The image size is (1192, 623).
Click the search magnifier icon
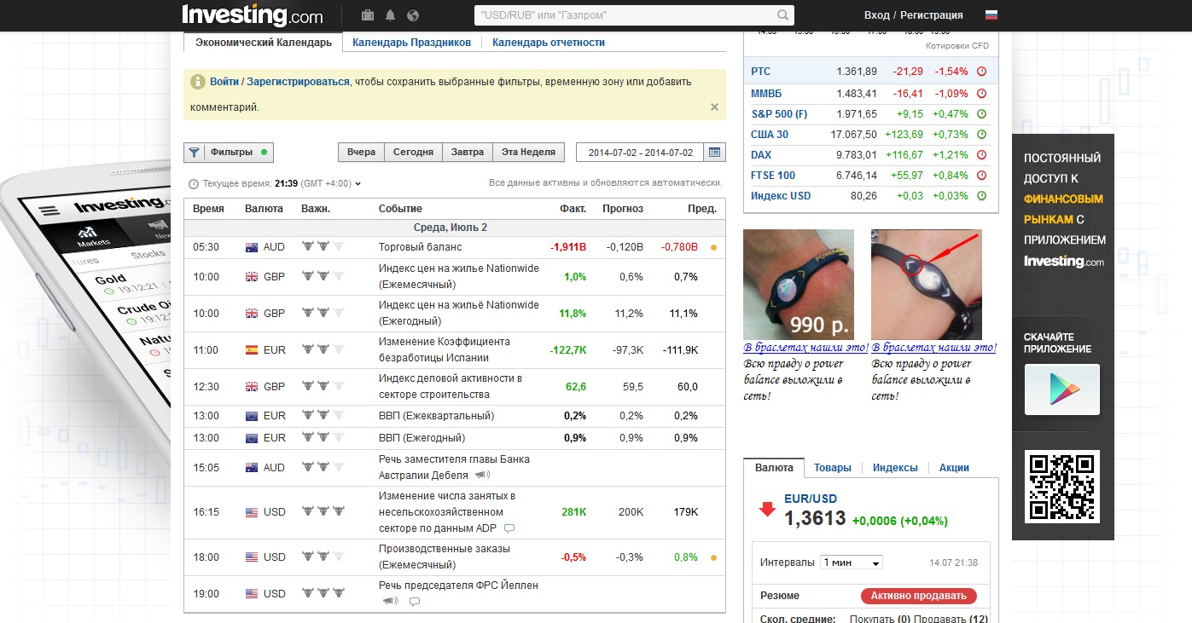783,15
